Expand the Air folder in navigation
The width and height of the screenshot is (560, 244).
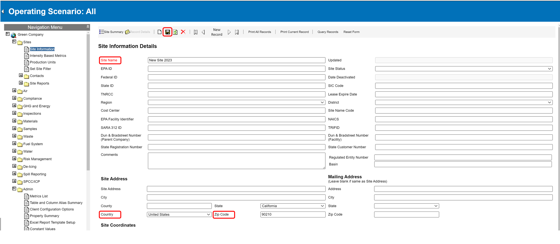[14, 91]
